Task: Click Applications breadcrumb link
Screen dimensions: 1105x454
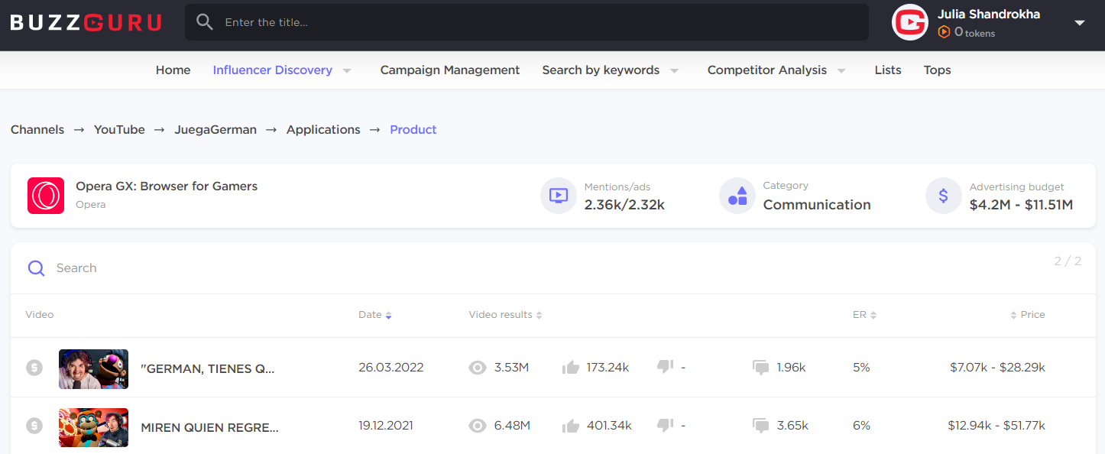Action: tap(323, 129)
